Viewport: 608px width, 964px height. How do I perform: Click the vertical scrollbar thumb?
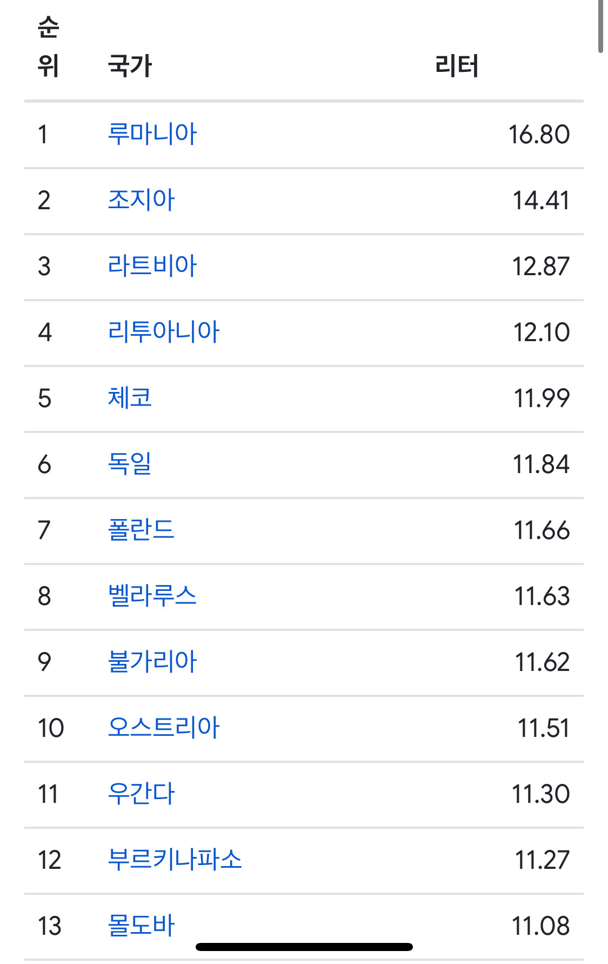pos(600,26)
